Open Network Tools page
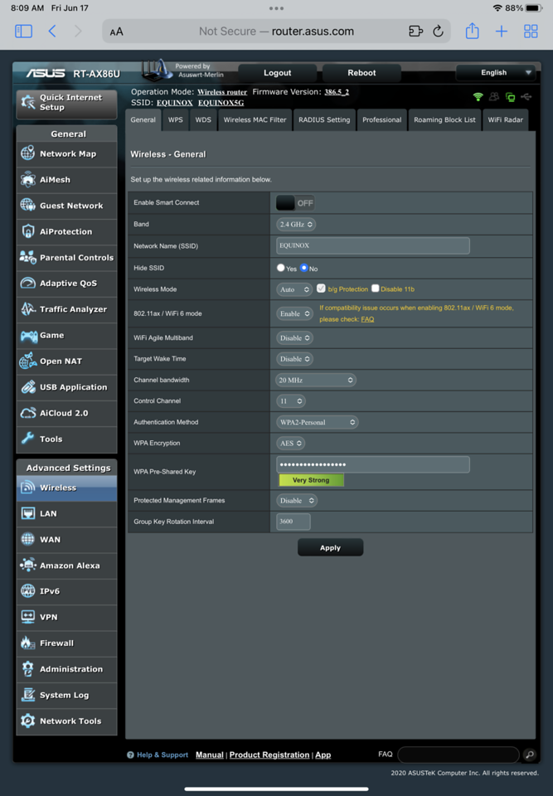Screen dimensions: 553x796 66,721
